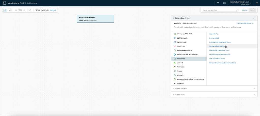Image resolution: width=260 pixels, height=116 pixels.
Task: Zoom in the workflow canvas
Action: pyautogui.click(x=24, y=10)
